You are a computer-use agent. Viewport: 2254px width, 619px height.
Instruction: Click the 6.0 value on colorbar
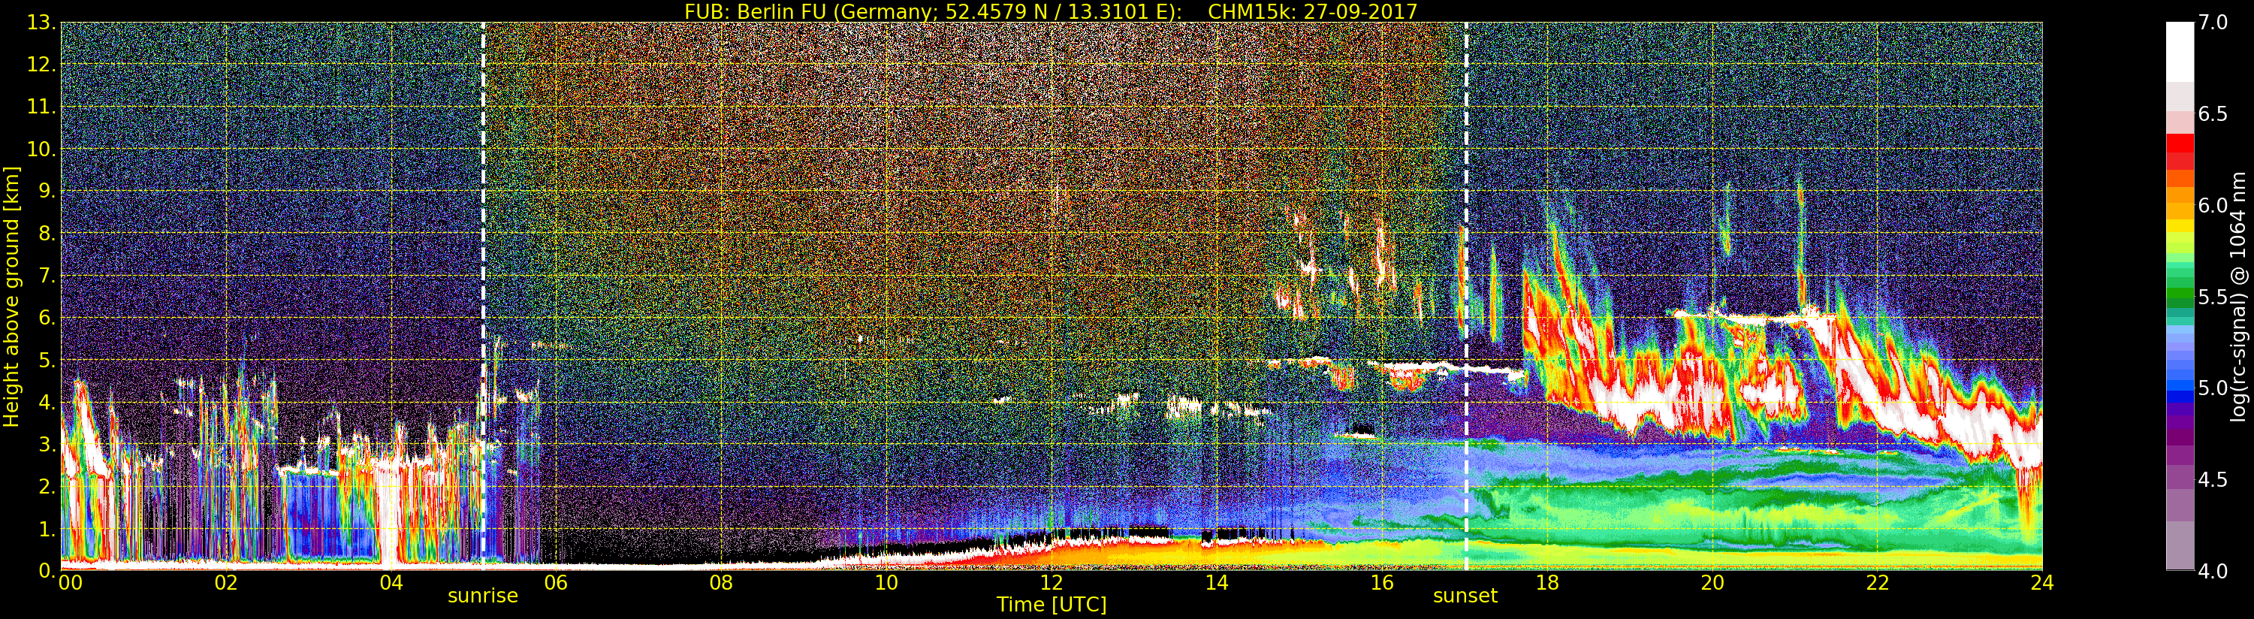(x=2213, y=206)
